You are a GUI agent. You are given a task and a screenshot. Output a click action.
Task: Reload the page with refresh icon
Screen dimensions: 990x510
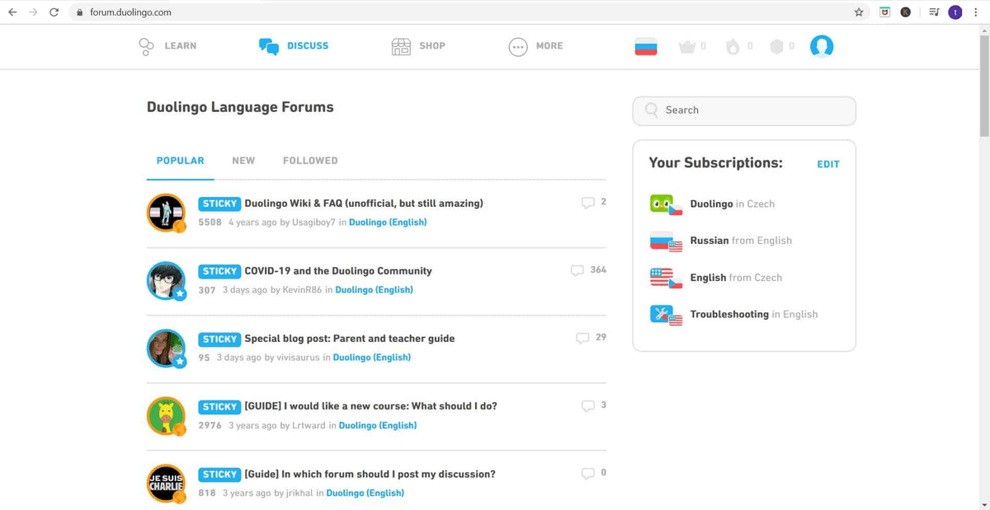(x=54, y=12)
